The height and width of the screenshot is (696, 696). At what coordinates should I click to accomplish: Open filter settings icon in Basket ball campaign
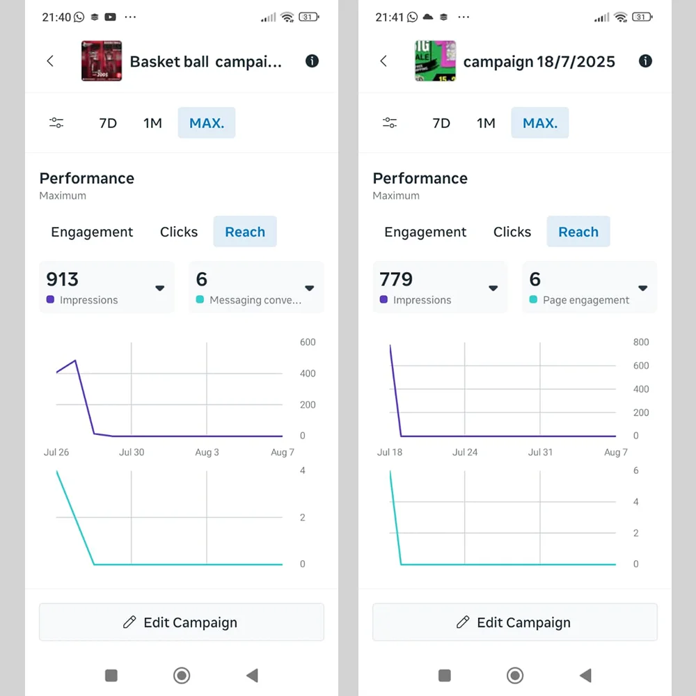coord(56,123)
